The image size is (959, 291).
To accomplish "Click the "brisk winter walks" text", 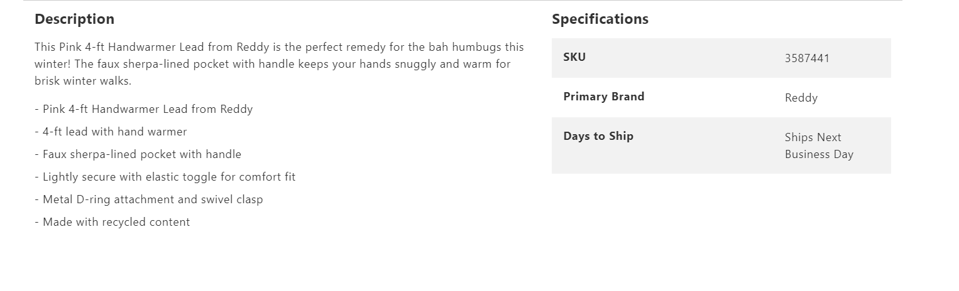I will [x=83, y=81].
